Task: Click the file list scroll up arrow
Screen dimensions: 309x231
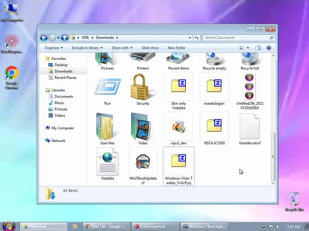Action: click(x=273, y=55)
